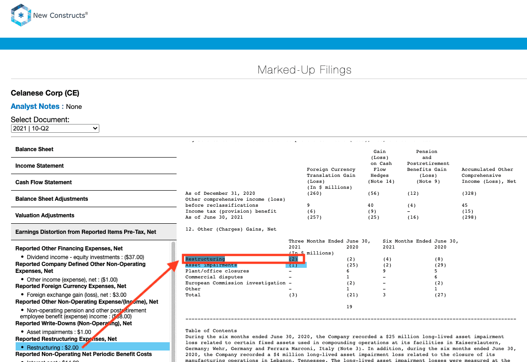Click the highlighted Restructuring row label in filing

205,259
